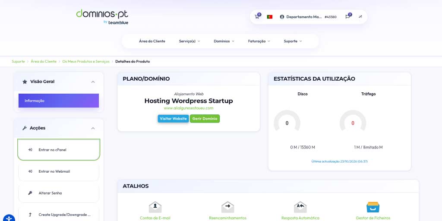Expand the Serviço(s) menu

tap(189, 41)
